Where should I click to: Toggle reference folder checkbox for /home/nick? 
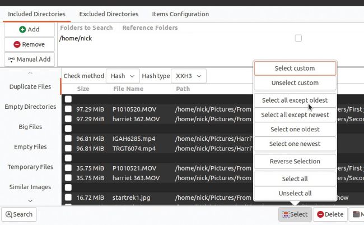(298, 38)
